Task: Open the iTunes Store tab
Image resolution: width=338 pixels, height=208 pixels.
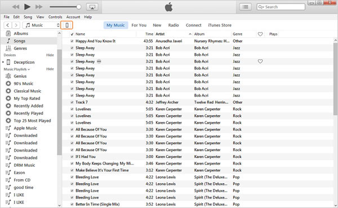Action: (220, 25)
